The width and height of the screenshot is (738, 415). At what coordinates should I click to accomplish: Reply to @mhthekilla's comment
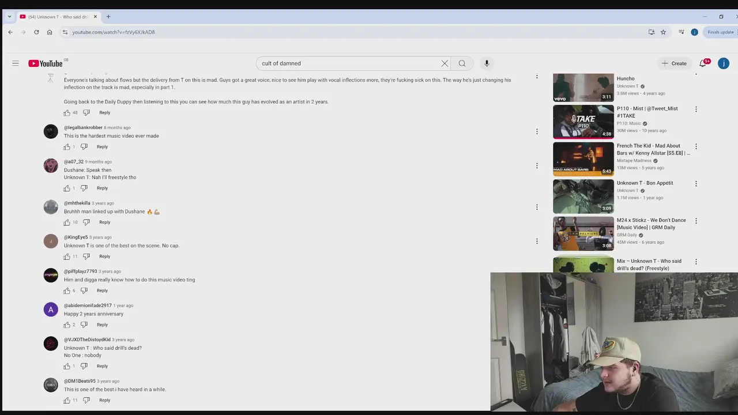[104, 222]
